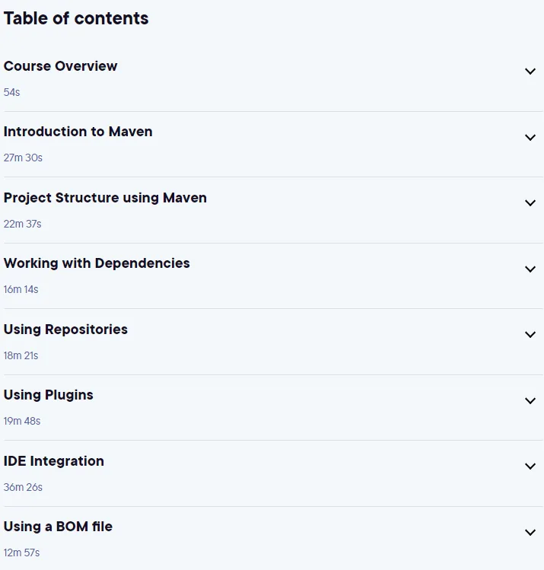The height and width of the screenshot is (570, 544).
Task: Select the IDE Integration module title
Action: [54, 461]
